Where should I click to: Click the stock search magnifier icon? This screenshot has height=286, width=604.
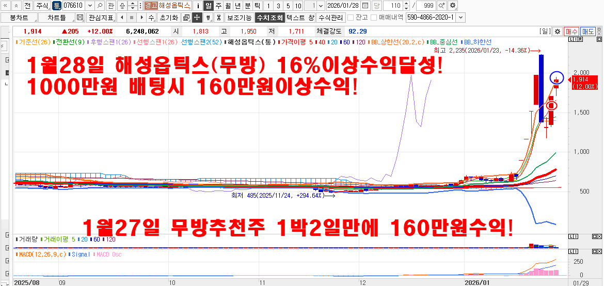pos(100,6)
